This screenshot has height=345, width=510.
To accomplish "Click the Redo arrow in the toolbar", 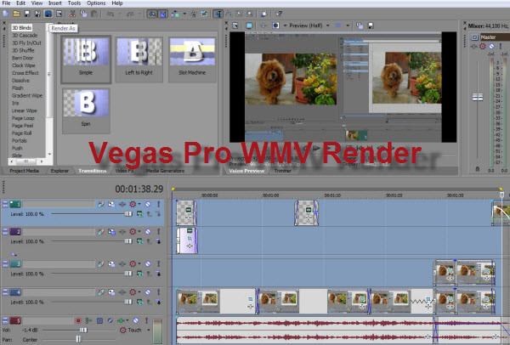I will (x=130, y=14).
